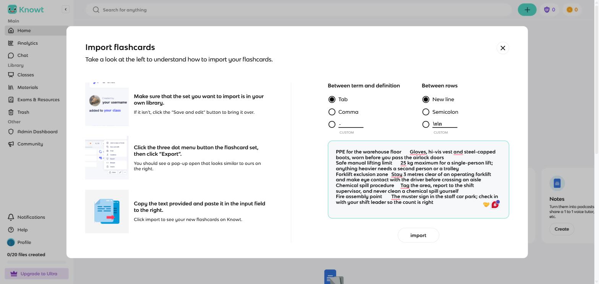Screen dimensions: 599x284
Task: Click the "Between term and definition" label
Action: [x=364, y=86]
